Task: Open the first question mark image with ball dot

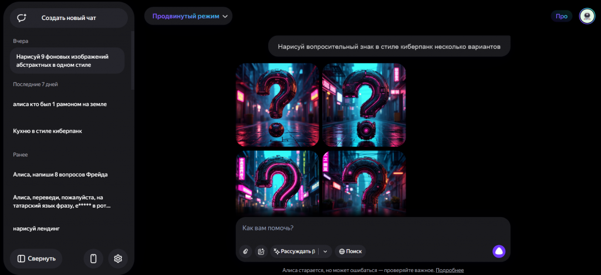Action: 277,104
